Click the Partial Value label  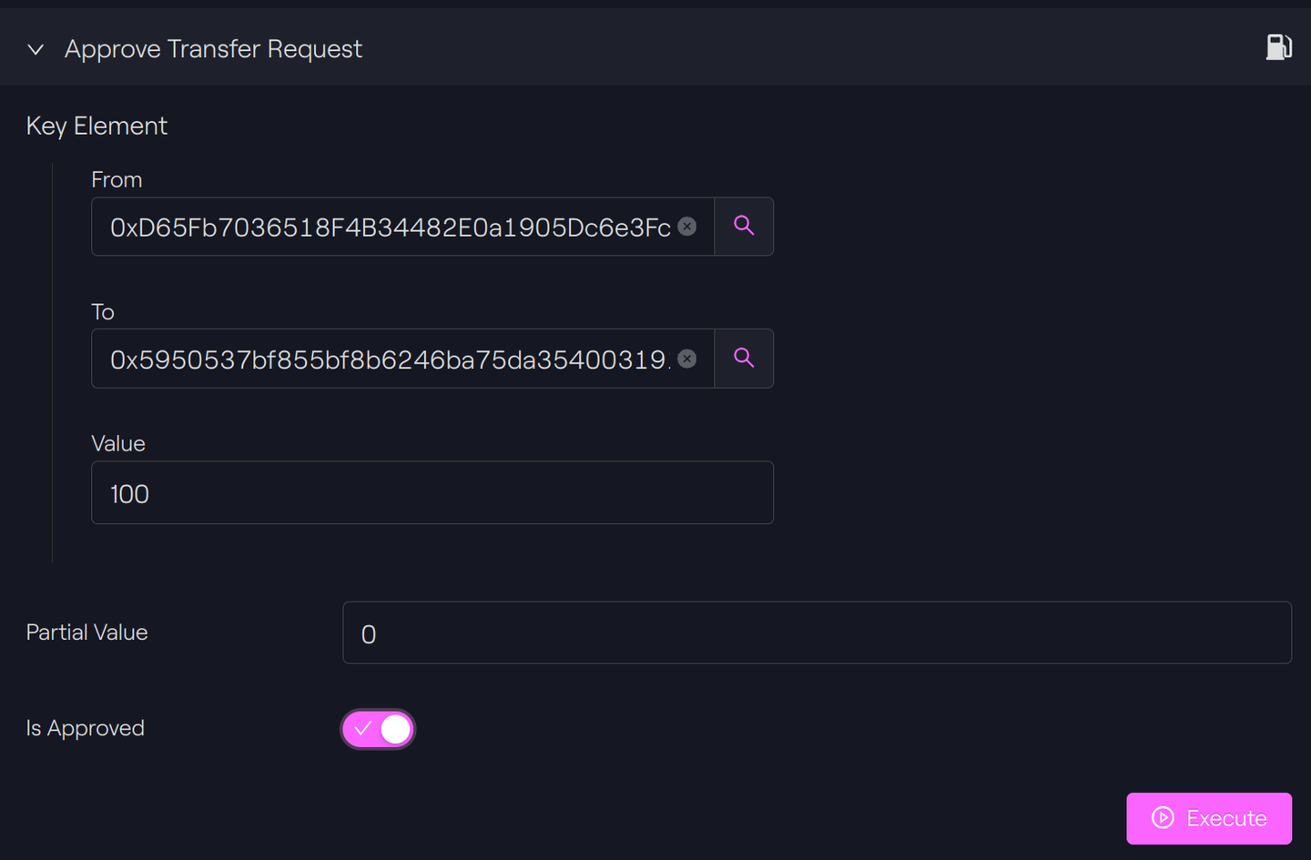tap(87, 632)
